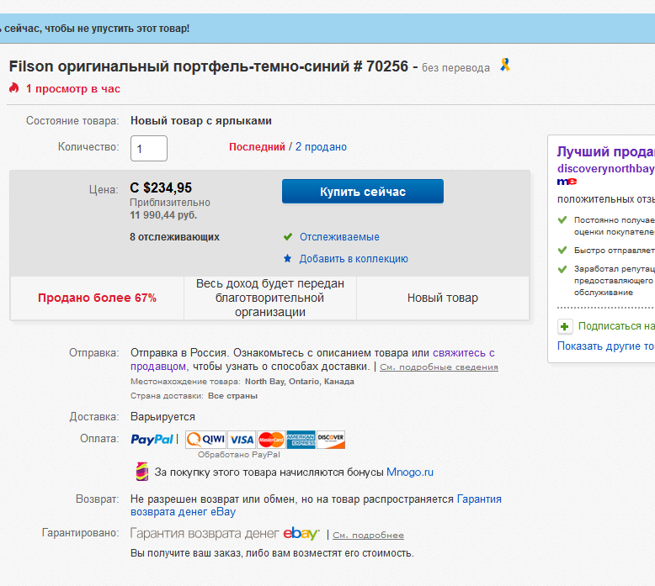The width and height of the screenshot is (655, 586).
Task: Click 'Варьируется' delivery text
Action: point(162,417)
